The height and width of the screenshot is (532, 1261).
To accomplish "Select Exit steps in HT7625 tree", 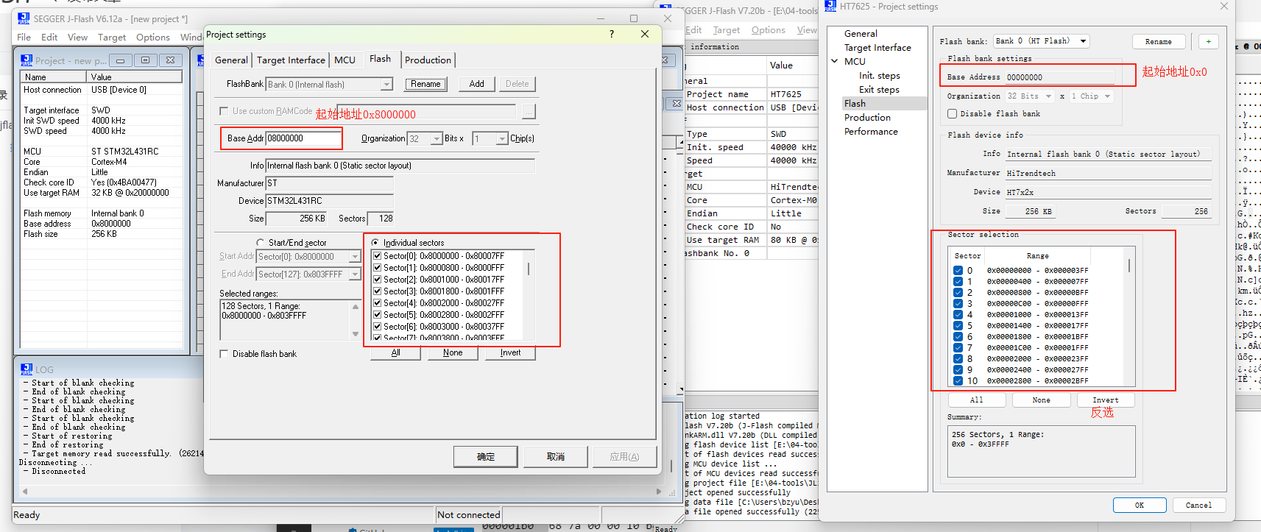I will 879,90.
